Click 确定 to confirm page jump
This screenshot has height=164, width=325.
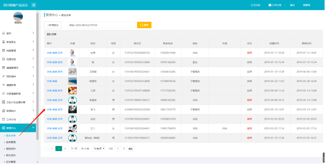click(130, 149)
